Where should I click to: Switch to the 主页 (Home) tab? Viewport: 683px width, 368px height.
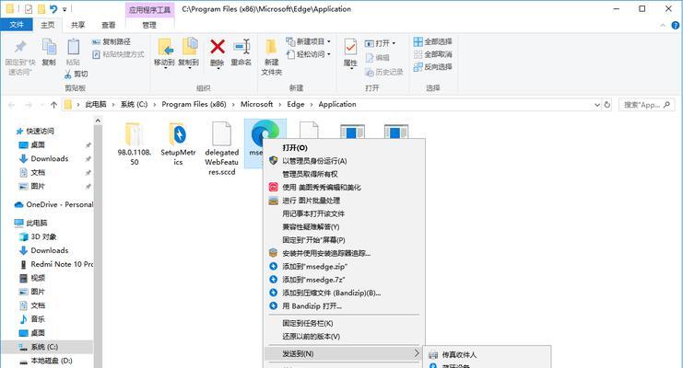point(48,25)
